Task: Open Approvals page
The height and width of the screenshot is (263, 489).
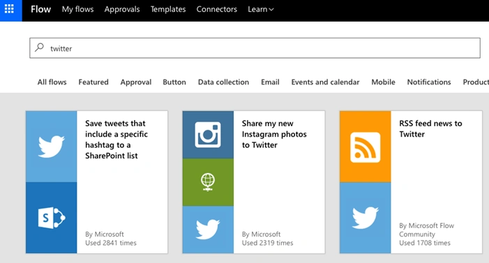Action: click(122, 9)
